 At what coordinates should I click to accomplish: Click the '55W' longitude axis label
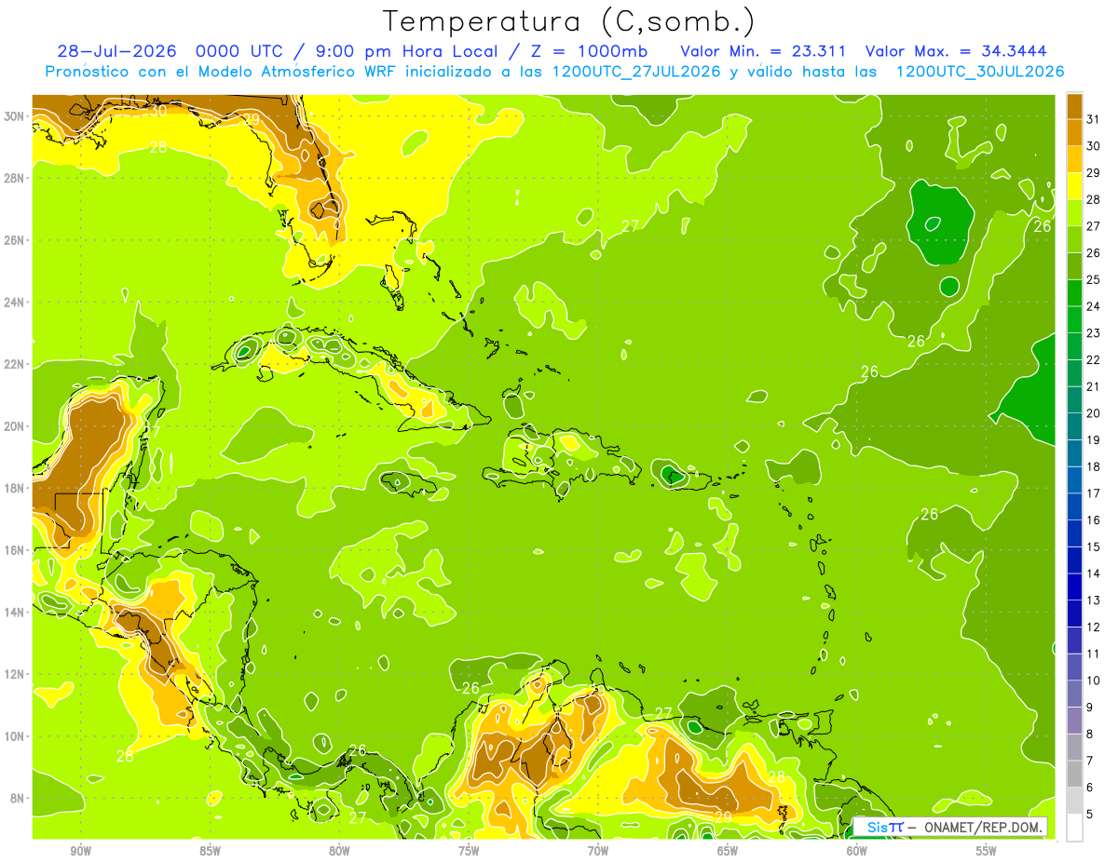click(x=987, y=851)
